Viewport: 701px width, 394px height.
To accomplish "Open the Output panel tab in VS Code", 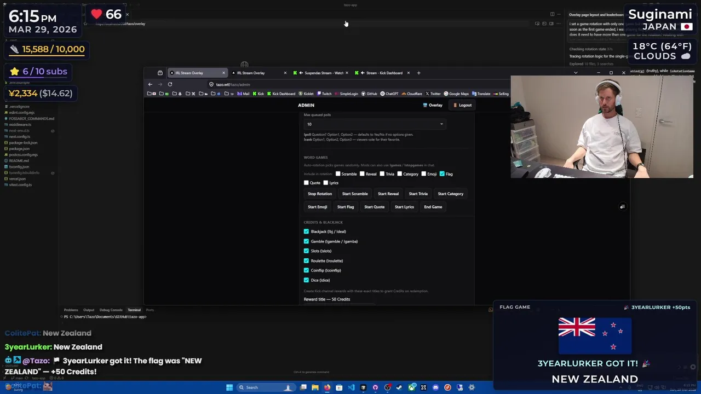I will [89, 310].
